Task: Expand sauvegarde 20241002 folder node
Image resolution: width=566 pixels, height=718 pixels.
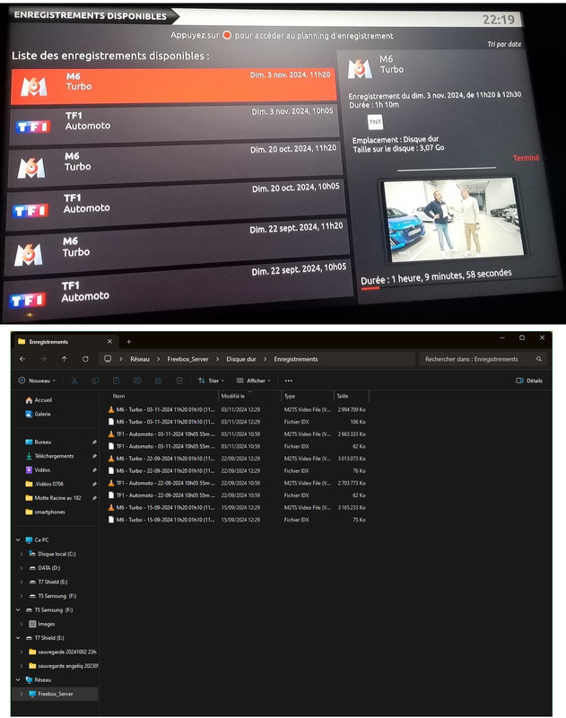Action: pyautogui.click(x=21, y=652)
